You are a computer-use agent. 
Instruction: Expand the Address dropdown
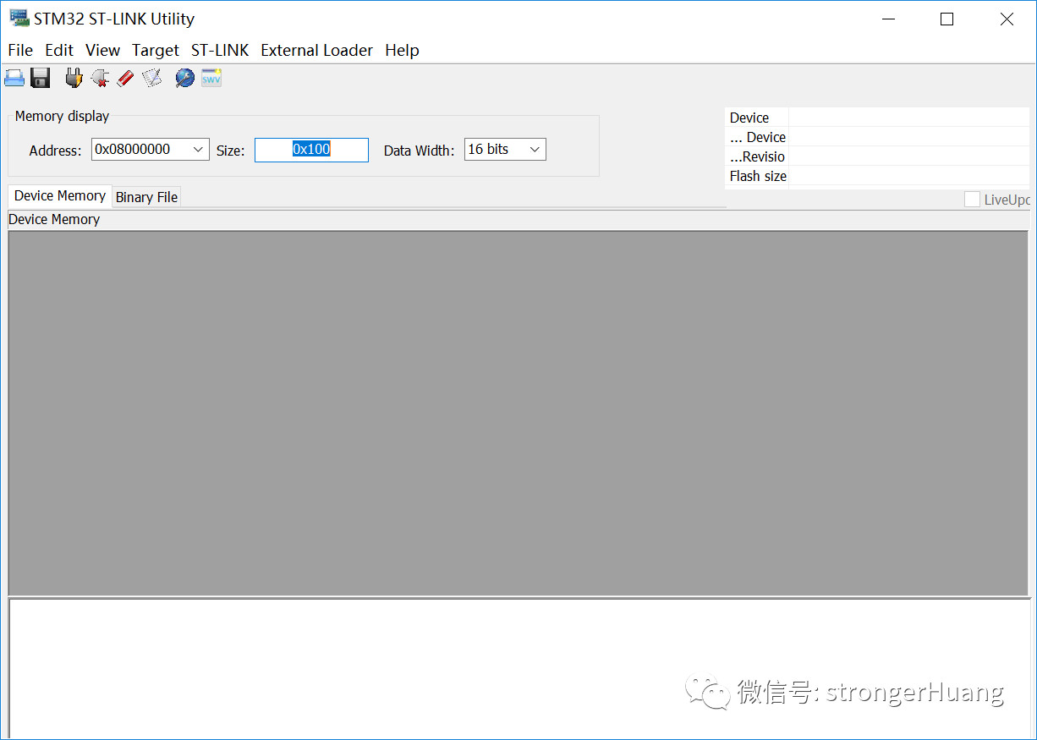[x=199, y=150]
